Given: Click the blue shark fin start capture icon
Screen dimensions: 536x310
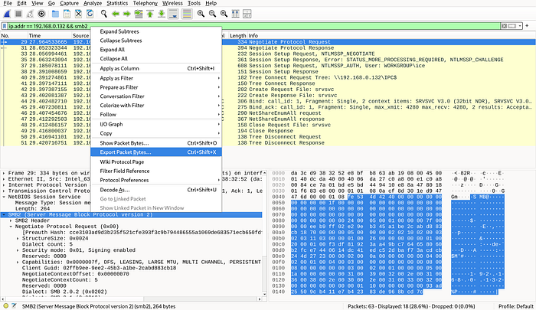Looking at the screenshot, I should 6,14.
